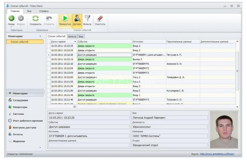Image resolution: width=247 pixels, height=160 pixels.
Task: Open Time tracking (Учет рабочего времени) section
Action: 28,120
